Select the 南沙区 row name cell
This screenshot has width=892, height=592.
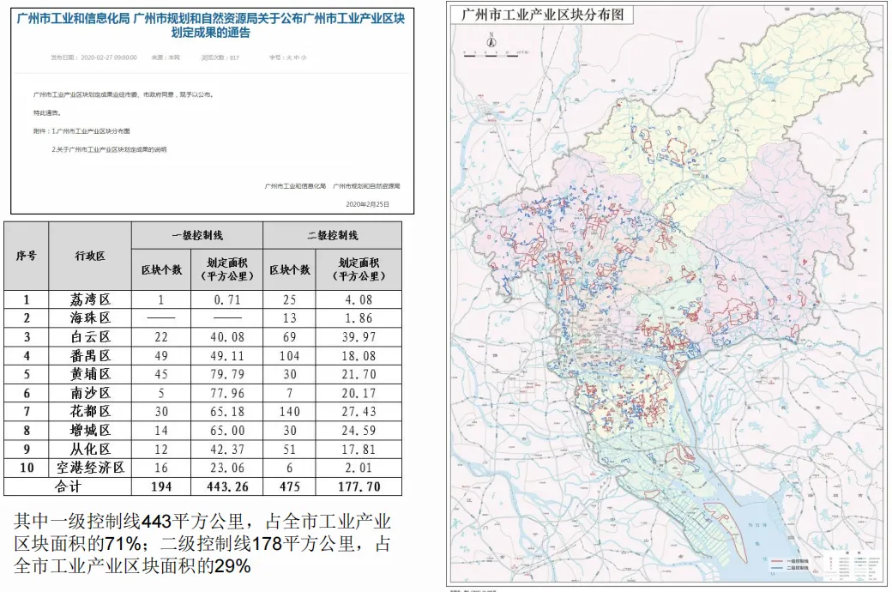coord(90,393)
